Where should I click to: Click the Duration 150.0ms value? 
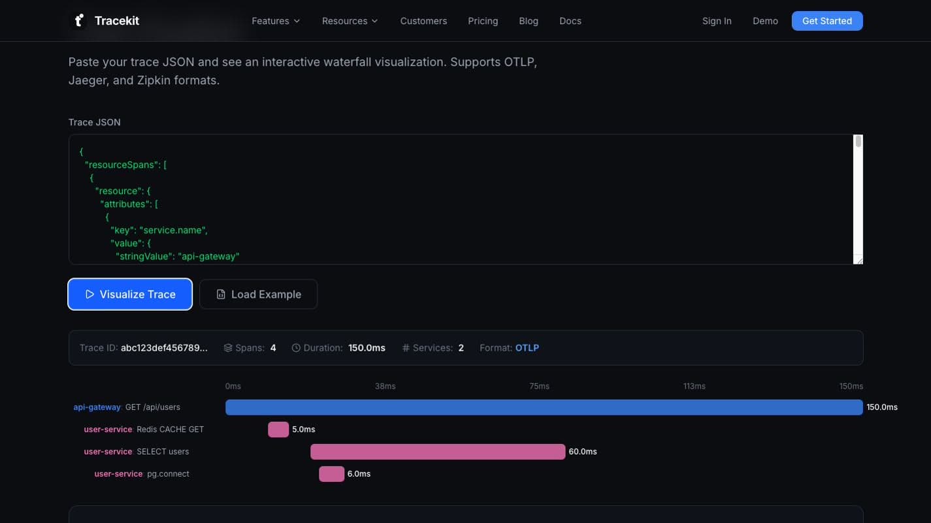tap(367, 348)
